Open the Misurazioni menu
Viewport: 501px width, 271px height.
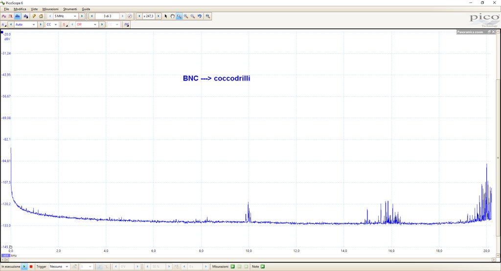pos(50,9)
